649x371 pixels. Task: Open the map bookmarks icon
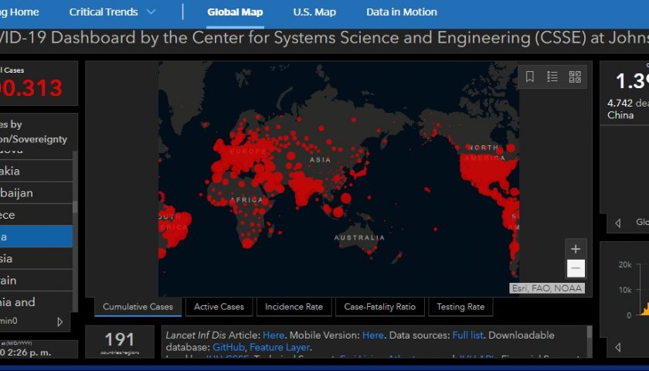tap(530, 77)
